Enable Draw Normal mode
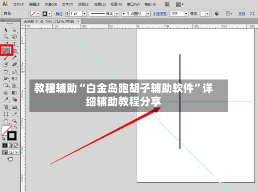The image size is (258, 192). pyautogui.click(x=5, y=152)
